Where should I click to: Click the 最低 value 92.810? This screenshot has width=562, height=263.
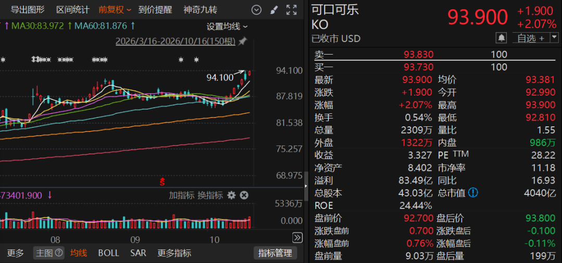click(x=541, y=117)
